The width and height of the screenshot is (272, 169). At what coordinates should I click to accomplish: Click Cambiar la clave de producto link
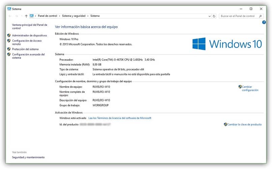(x=244, y=124)
